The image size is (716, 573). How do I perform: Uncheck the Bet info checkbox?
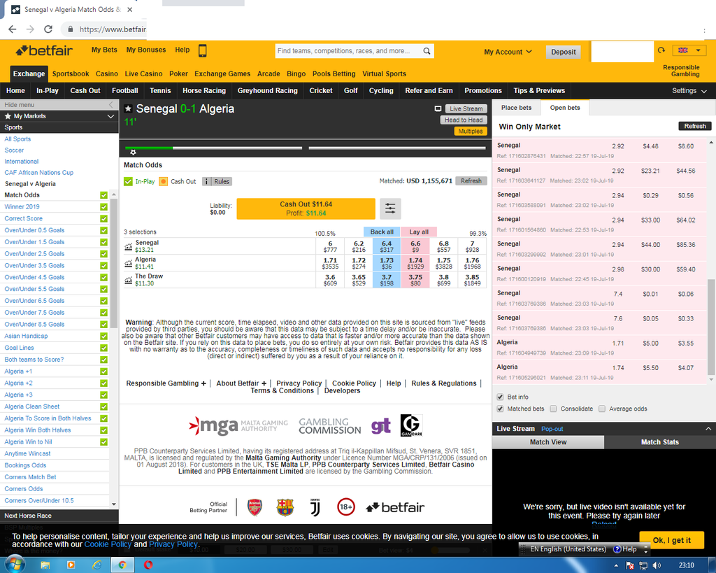tap(500, 397)
